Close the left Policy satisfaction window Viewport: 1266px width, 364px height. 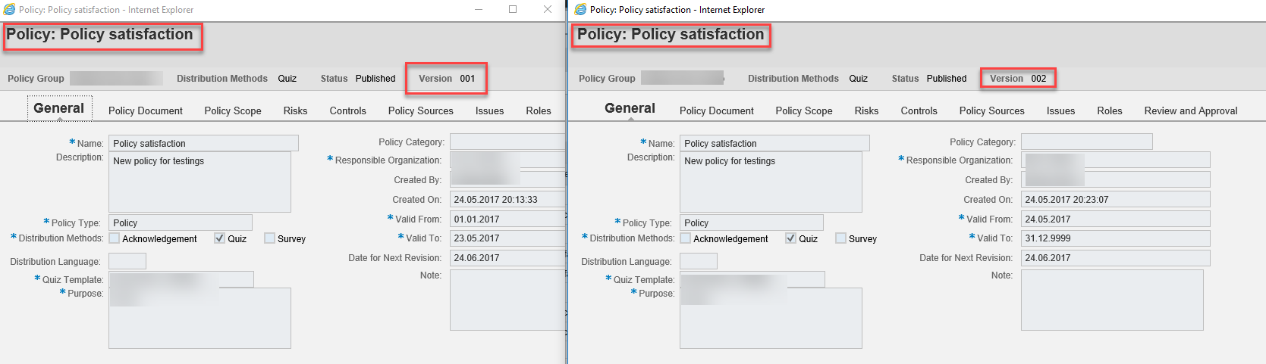pyautogui.click(x=548, y=10)
